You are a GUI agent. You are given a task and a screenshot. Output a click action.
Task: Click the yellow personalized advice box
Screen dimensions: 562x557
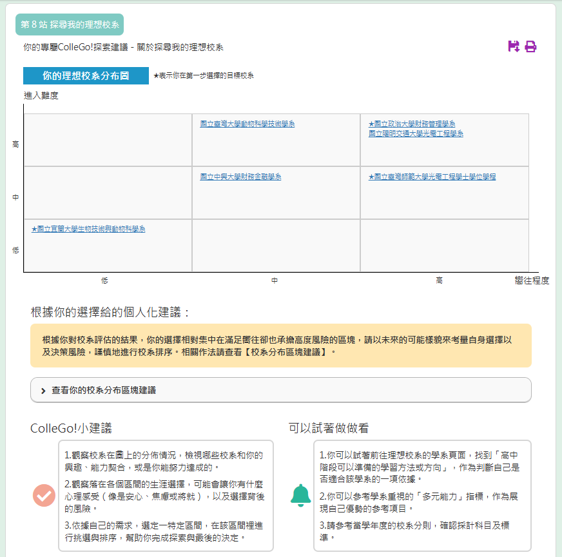pos(280,346)
